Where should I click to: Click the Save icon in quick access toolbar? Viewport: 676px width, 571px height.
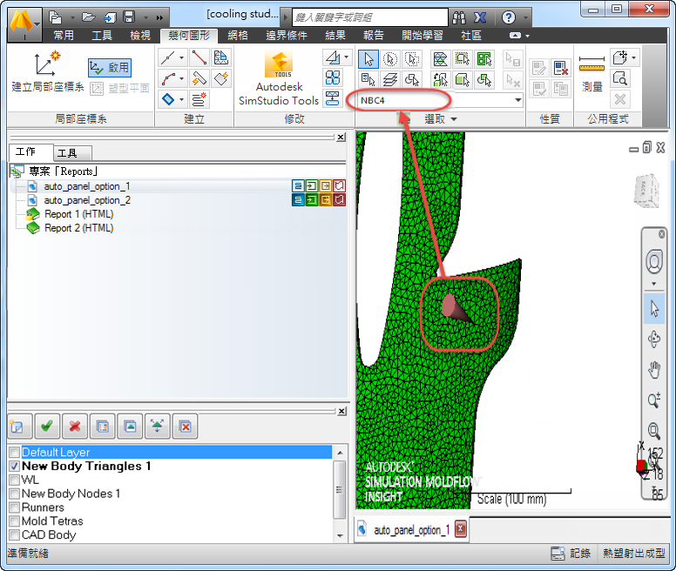click(129, 17)
